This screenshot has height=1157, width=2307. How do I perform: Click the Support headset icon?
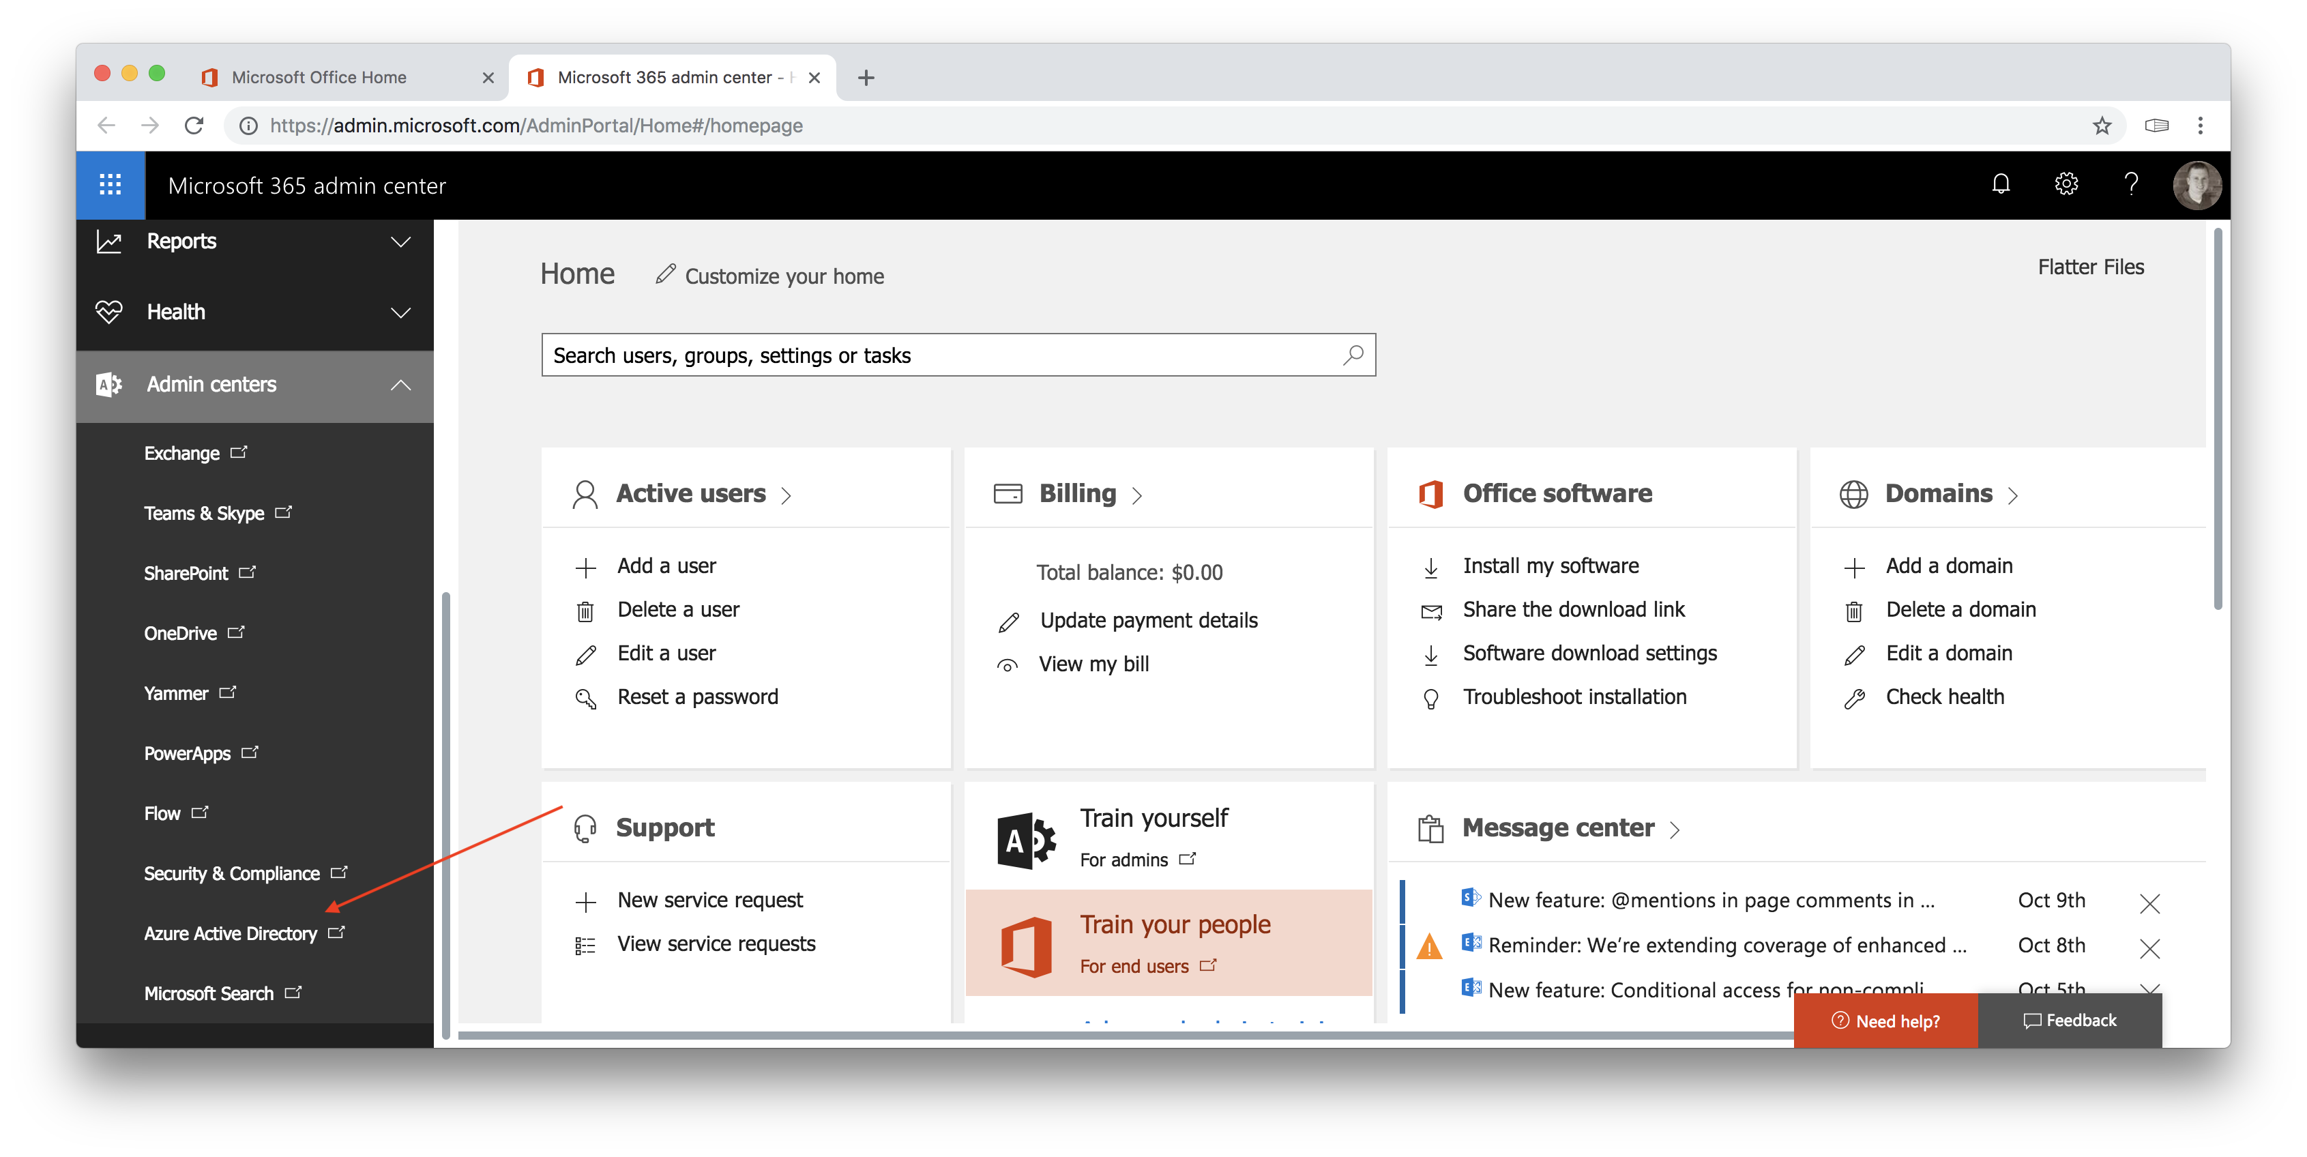pos(585,828)
